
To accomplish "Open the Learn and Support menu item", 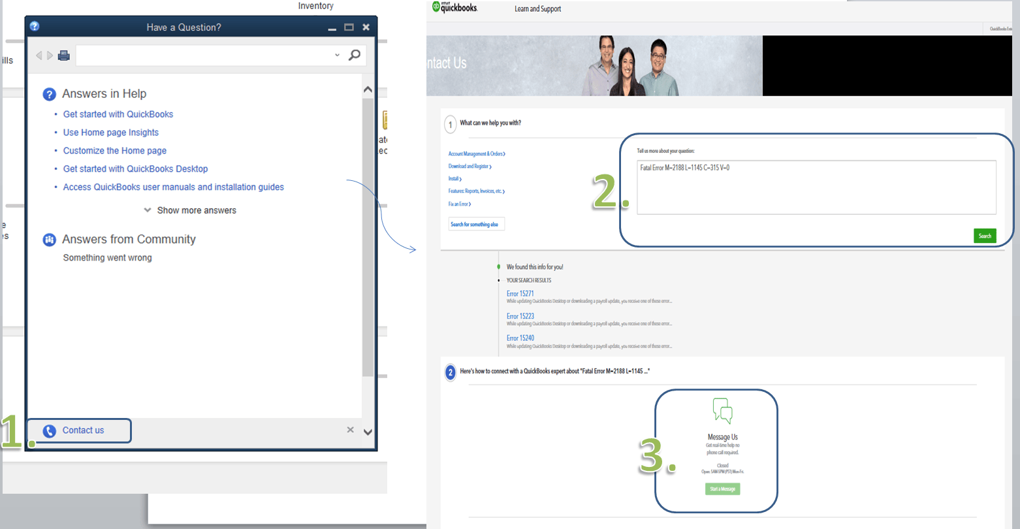I will click(537, 9).
